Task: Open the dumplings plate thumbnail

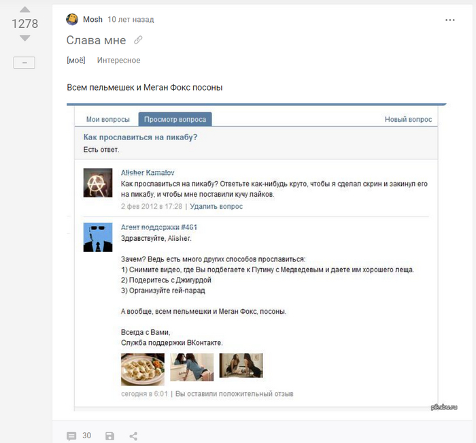Action: pyautogui.click(x=143, y=369)
